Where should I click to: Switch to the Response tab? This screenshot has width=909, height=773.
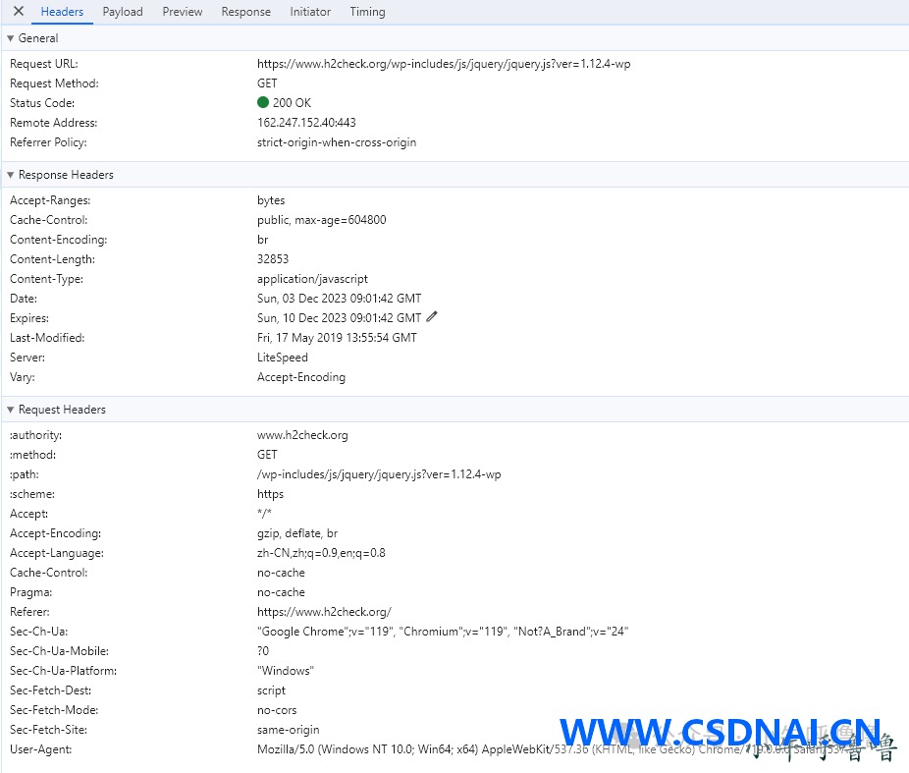pyautogui.click(x=245, y=12)
